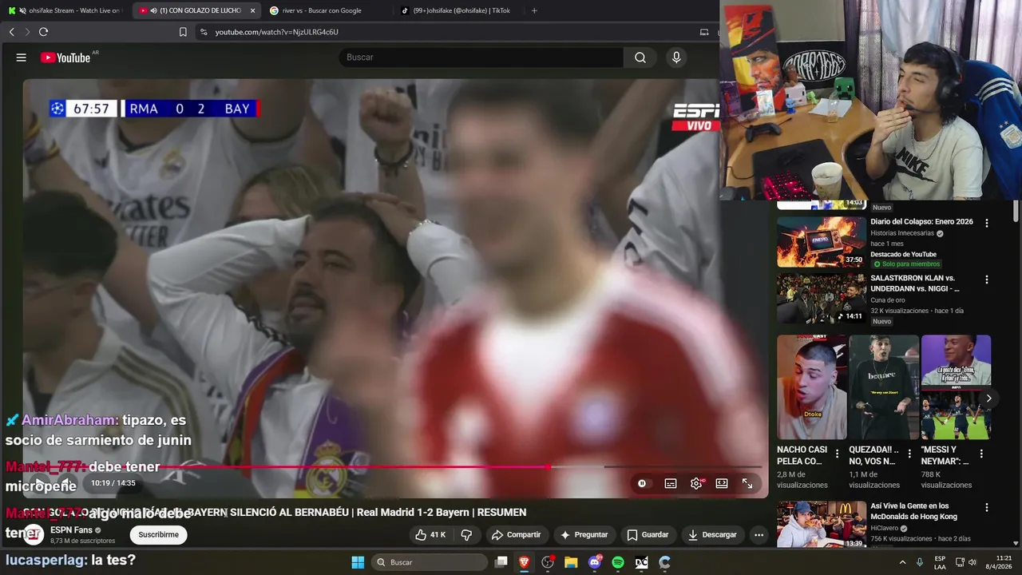The height and width of the screenshot is (575, 1022).
Task: Open options menu for the McDonalds Hong Kong video
Action: click(x=987, y=507)
